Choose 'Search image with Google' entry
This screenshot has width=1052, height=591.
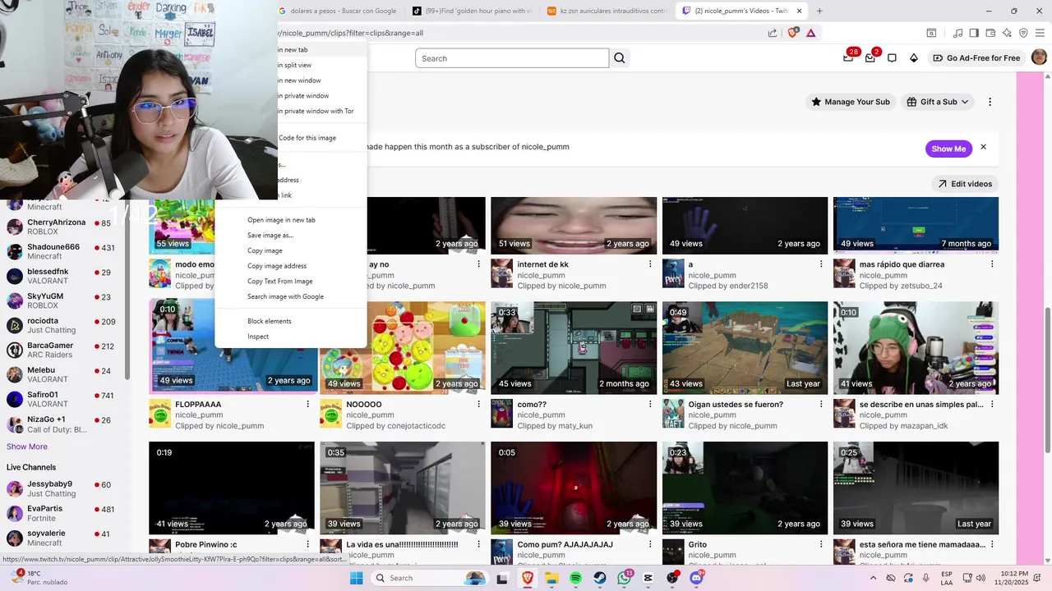click(x=285, y=296)
